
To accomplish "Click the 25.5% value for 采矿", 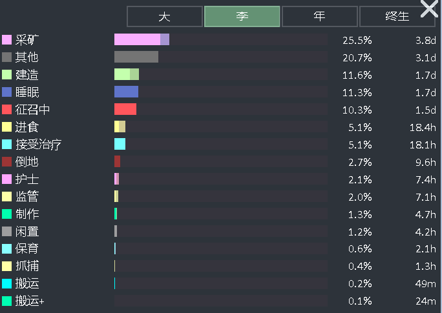I will point(357,40).
